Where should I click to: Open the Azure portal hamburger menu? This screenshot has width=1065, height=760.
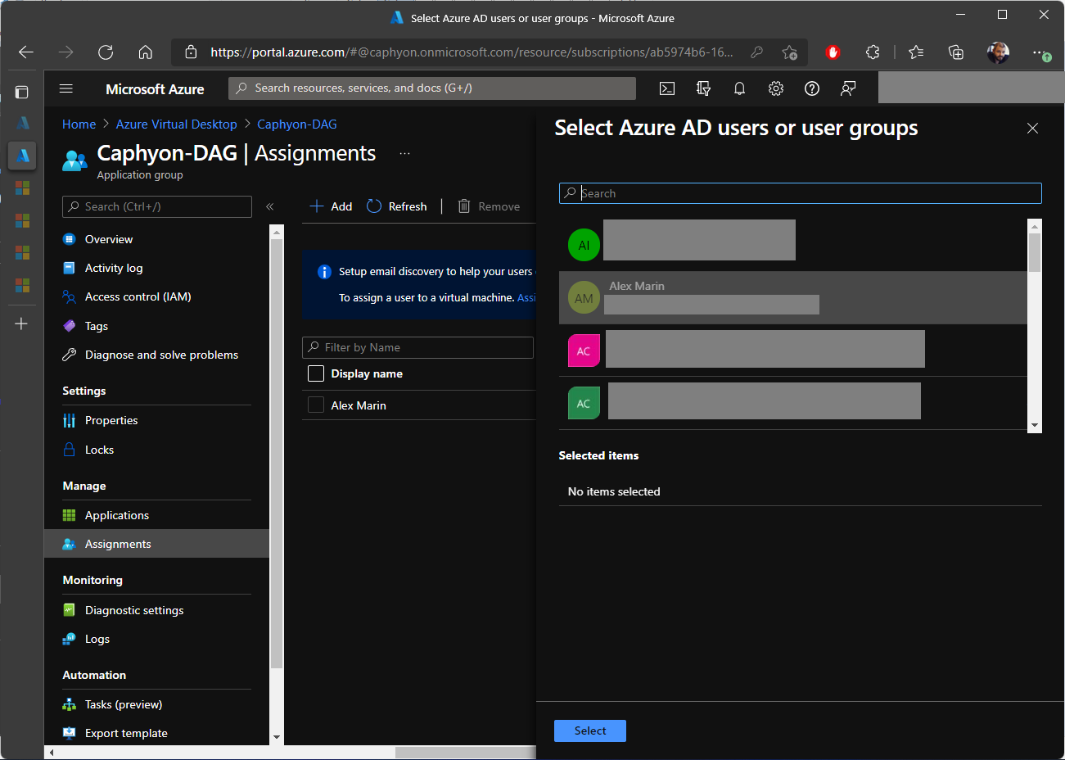point(66,88)
